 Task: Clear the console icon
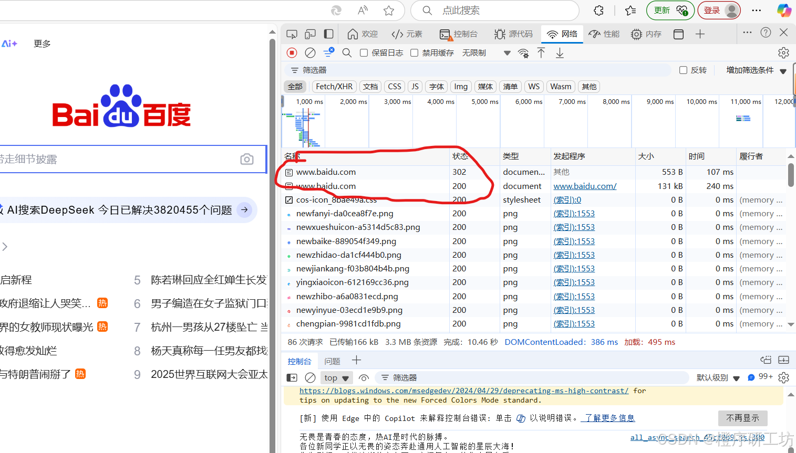(311, 377)
